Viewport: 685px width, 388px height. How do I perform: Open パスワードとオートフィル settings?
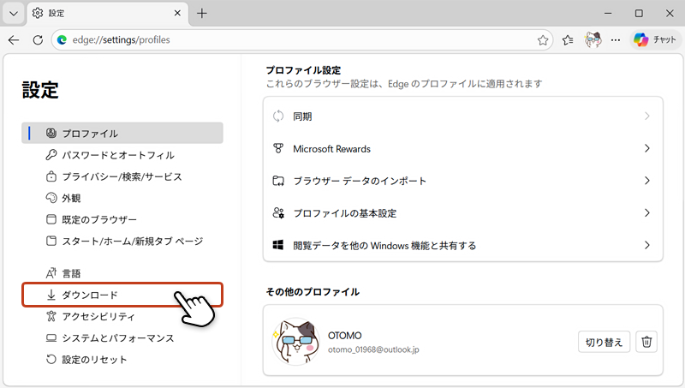tap(122, 155)
